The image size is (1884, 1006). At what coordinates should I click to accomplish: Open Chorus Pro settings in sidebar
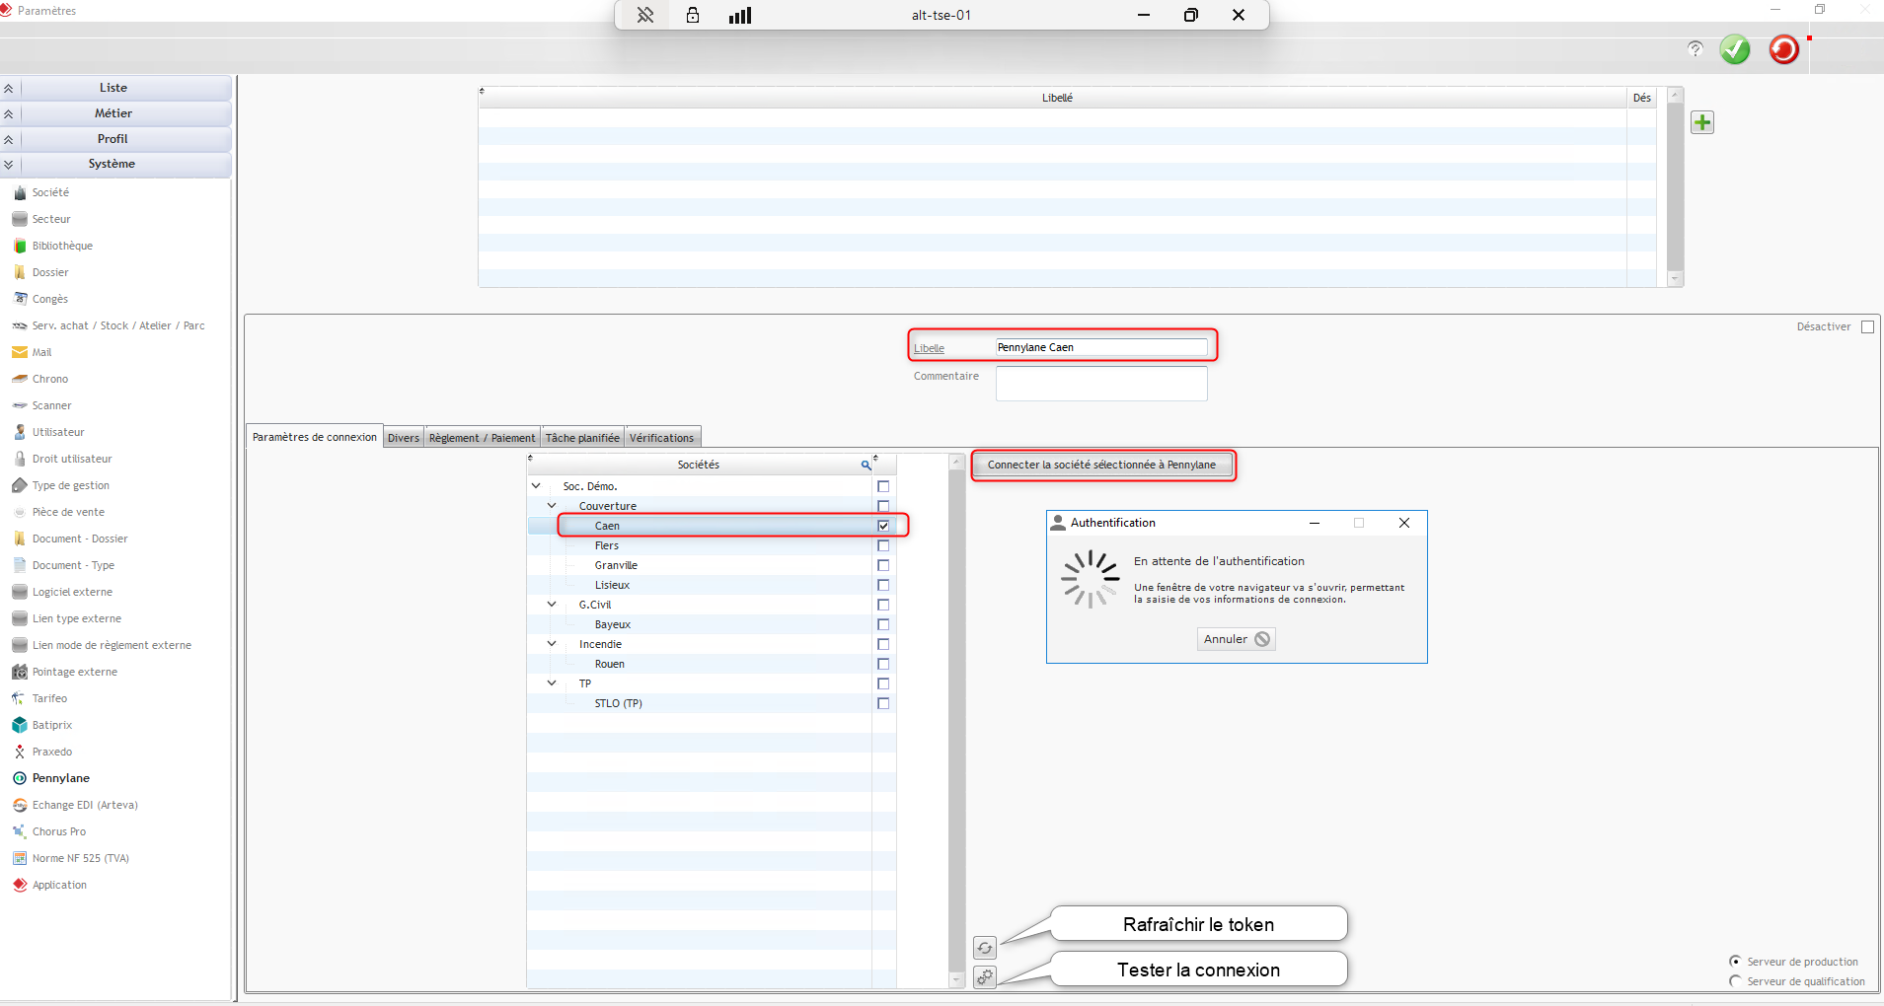click(58, 831)
